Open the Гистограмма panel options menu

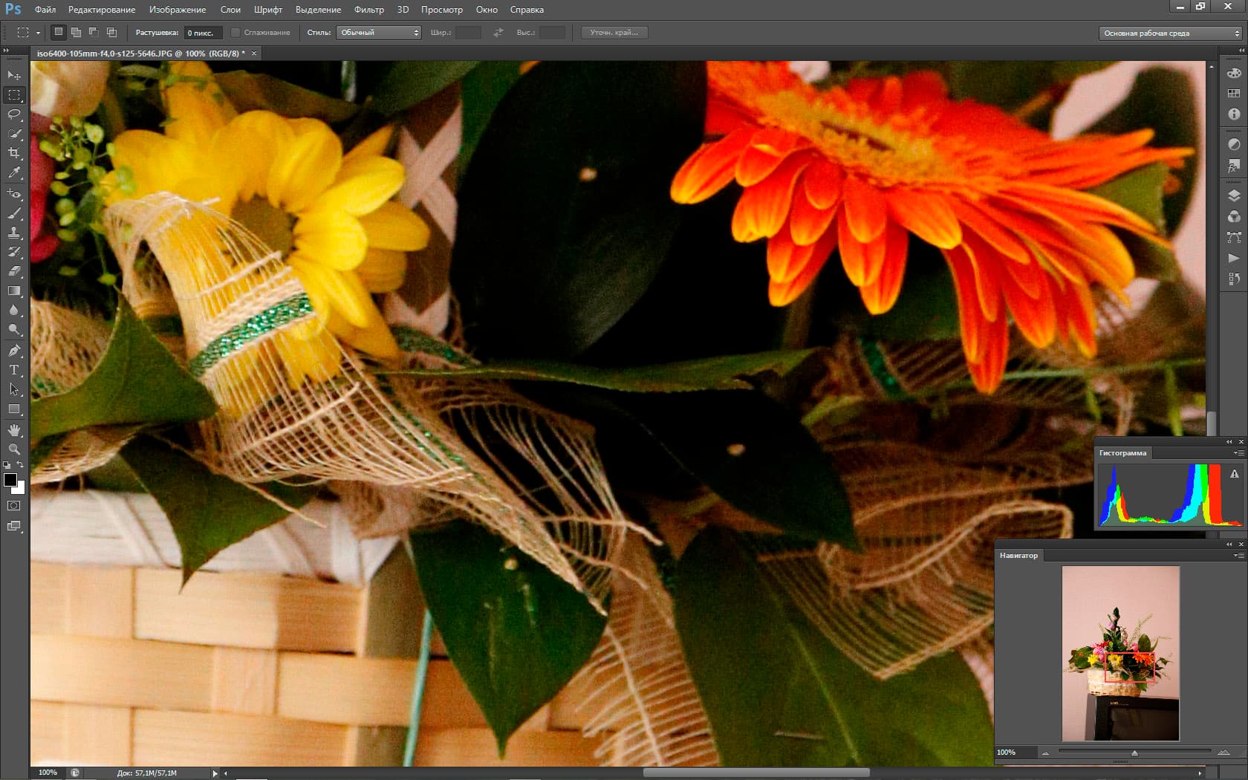[x=1238, y=452]
